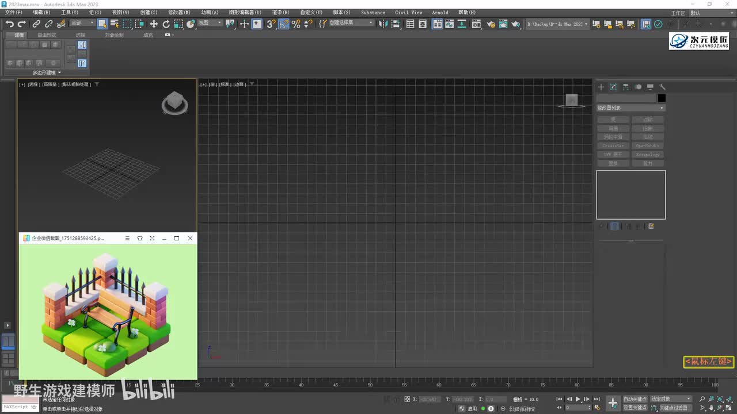Click the Edit Named Selection Sets icon

tap(322, 24)
